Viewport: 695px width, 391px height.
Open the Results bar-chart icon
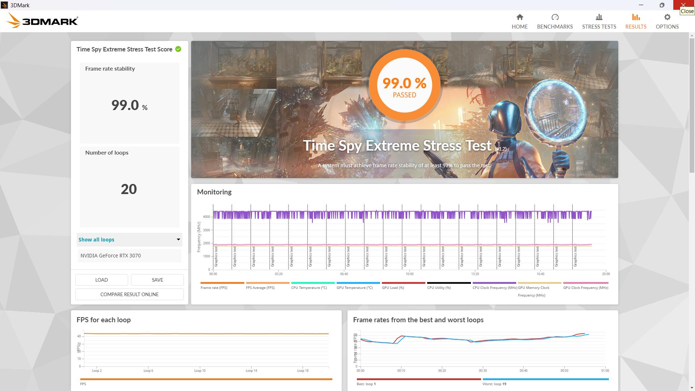[636, 17]
